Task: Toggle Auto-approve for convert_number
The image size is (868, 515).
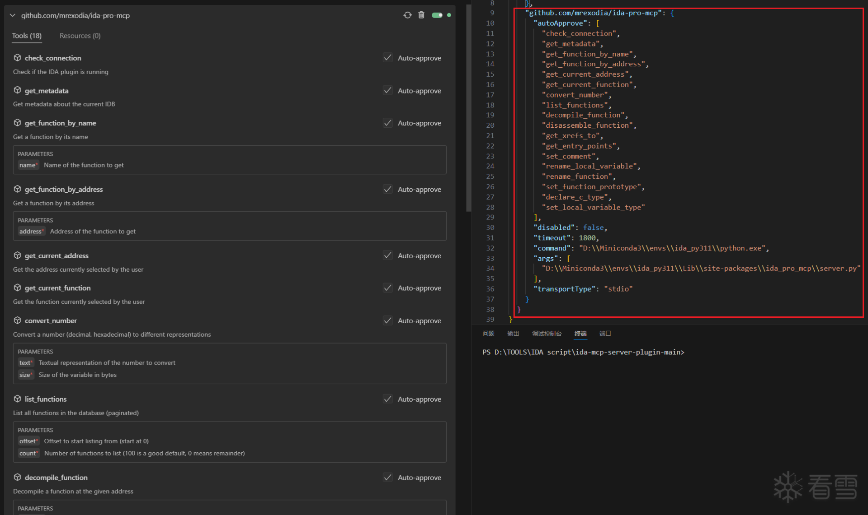Action: [387, 320]
